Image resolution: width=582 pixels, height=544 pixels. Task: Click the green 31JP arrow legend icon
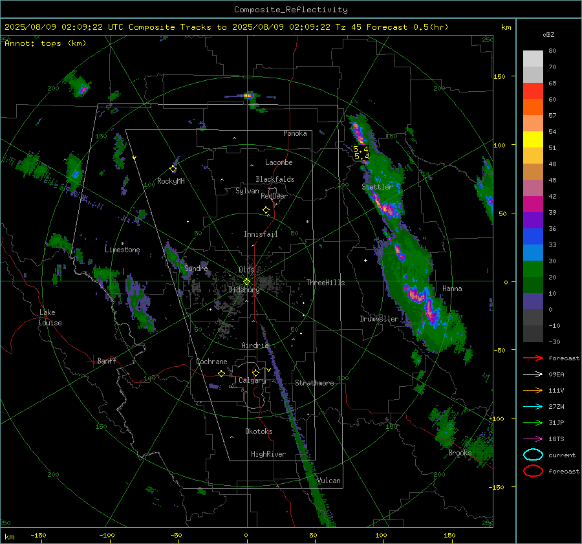533,422
